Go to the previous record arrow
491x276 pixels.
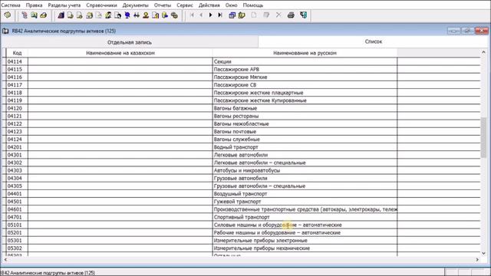(201, 15)
